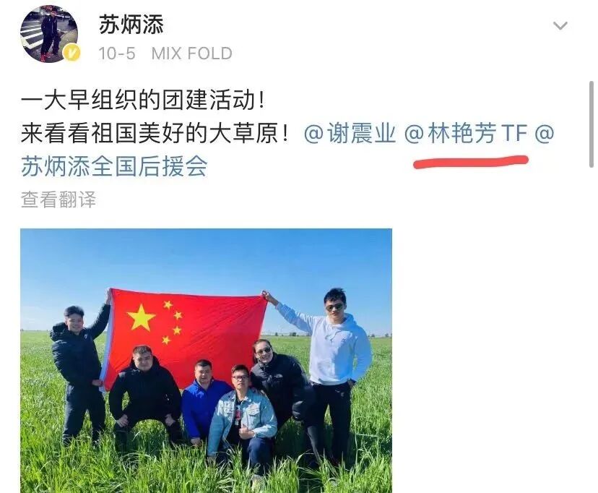The height and width of the screenshot is (493, 598).
Task: Select the MIX FOLD device label
Action: pos(192,53)
